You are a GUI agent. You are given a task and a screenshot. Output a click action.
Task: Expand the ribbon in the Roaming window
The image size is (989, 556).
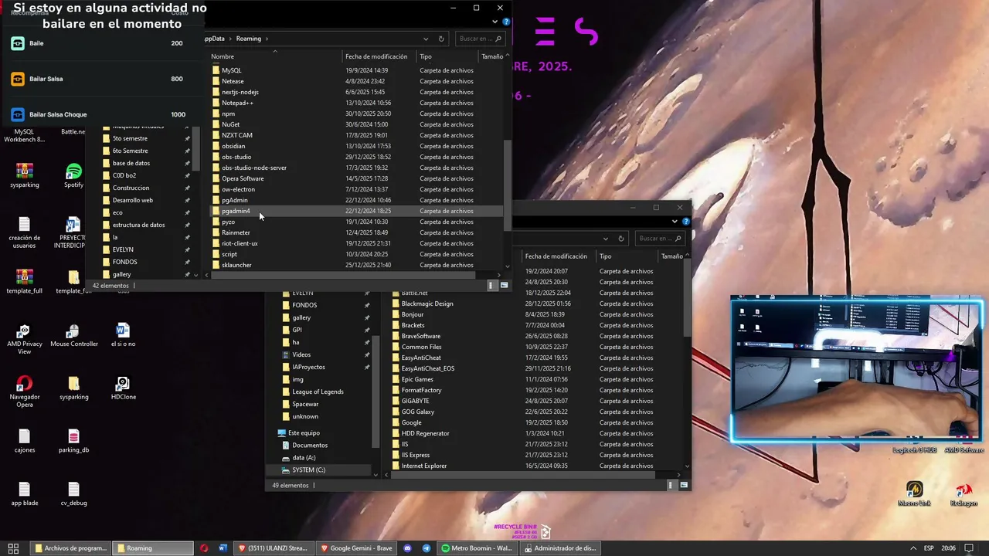[x=495, y=22]
